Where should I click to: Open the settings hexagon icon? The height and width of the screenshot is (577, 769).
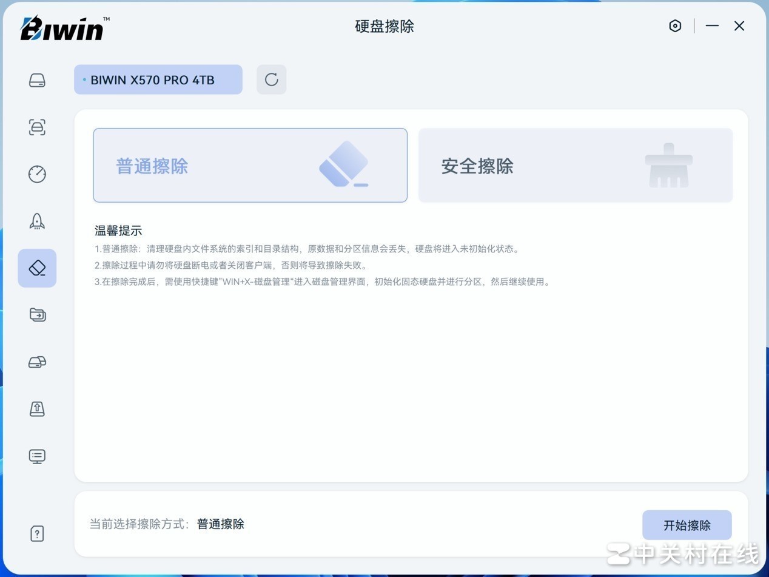point(675,26)
